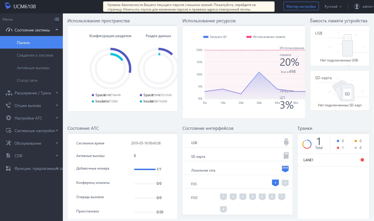Click the red status dot for LANE1 trunk

(x=362, y=160)
